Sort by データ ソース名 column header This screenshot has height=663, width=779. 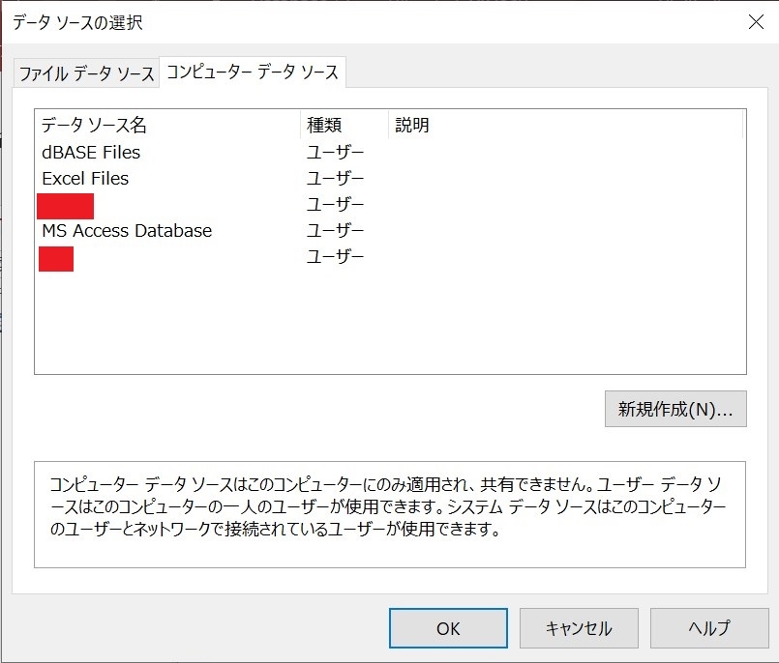click(x=94, y=126)
